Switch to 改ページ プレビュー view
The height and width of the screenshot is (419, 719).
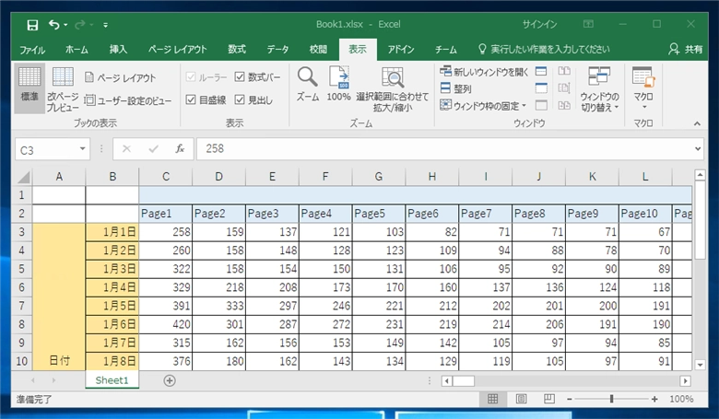tap(63, 88)
